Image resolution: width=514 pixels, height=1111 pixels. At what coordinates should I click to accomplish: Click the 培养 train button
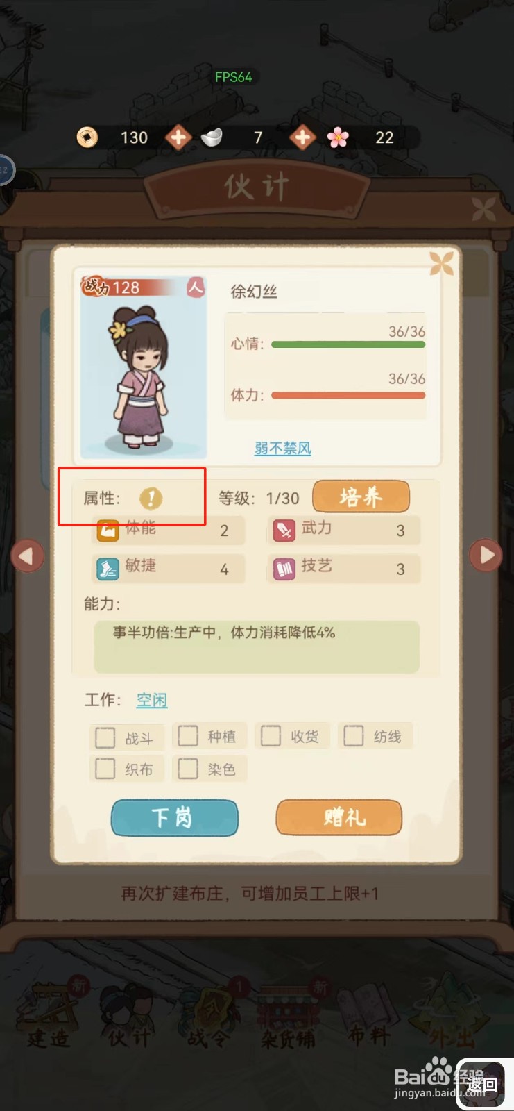[x=361, y=496]
